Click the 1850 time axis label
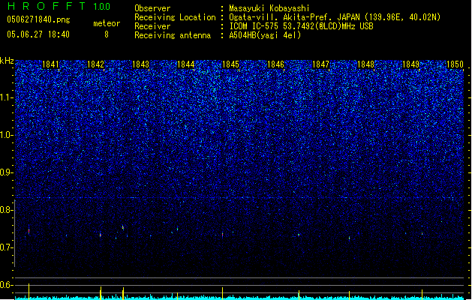The width and height of the screenshot is (472, 300). [x=455, y=64]
